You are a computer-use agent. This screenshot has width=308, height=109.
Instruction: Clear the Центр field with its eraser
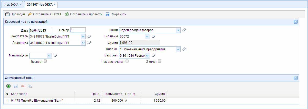point(184,30)
